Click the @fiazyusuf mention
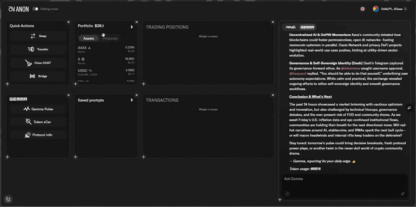The image size is (416, 207). coord(298,74)
